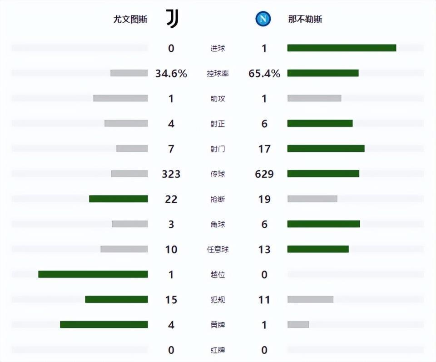Click Juventus's 323 passes number

[171, 174]
